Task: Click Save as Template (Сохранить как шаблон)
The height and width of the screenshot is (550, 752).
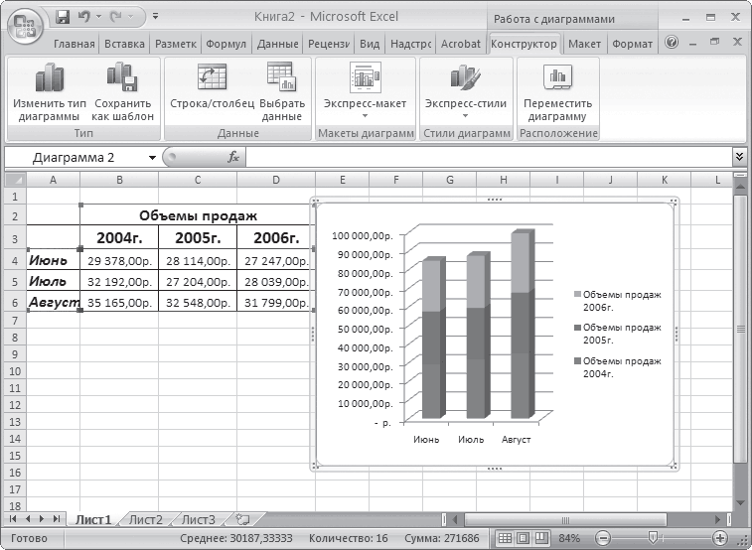Action: (x=123, y=93)
